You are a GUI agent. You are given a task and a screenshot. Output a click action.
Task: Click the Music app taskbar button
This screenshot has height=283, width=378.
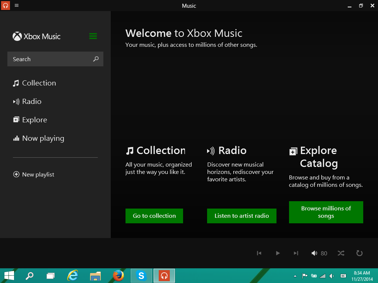coord(164,276)
